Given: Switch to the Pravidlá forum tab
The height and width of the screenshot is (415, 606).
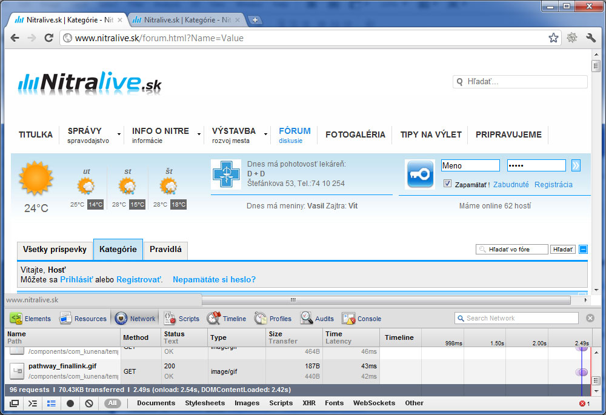Looking at the screenshot, I should [165, 250].
